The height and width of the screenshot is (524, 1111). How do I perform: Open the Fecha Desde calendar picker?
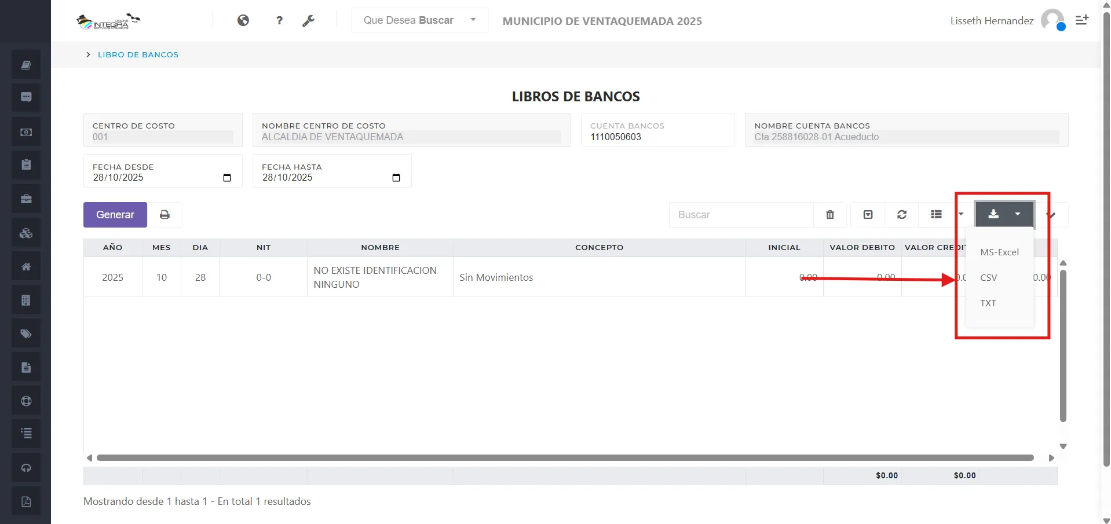(x=226, y=178)
